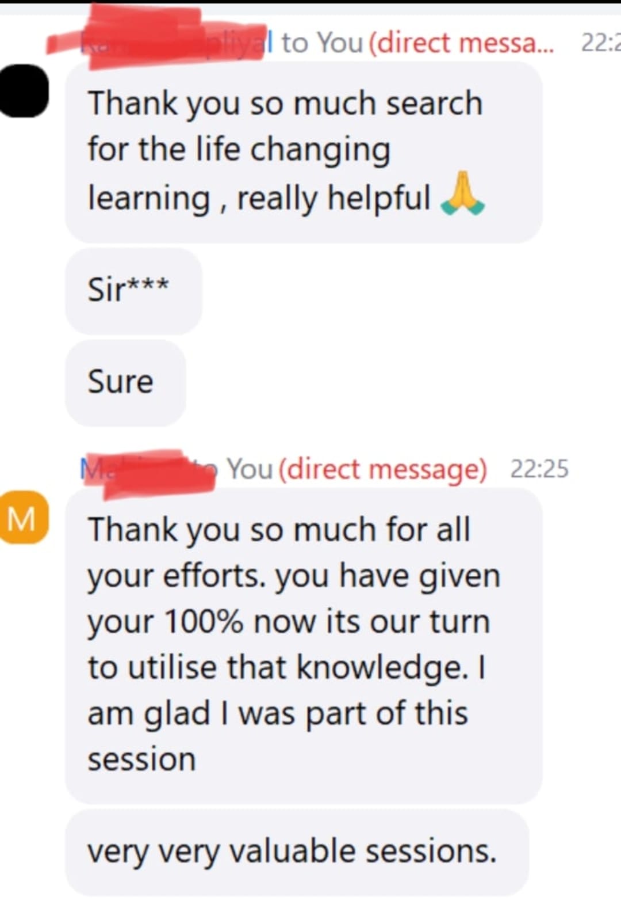This screenshot has width=621, height=908.
Task: Click "to You" in the first message header
Action: click(x=322, y=43)
